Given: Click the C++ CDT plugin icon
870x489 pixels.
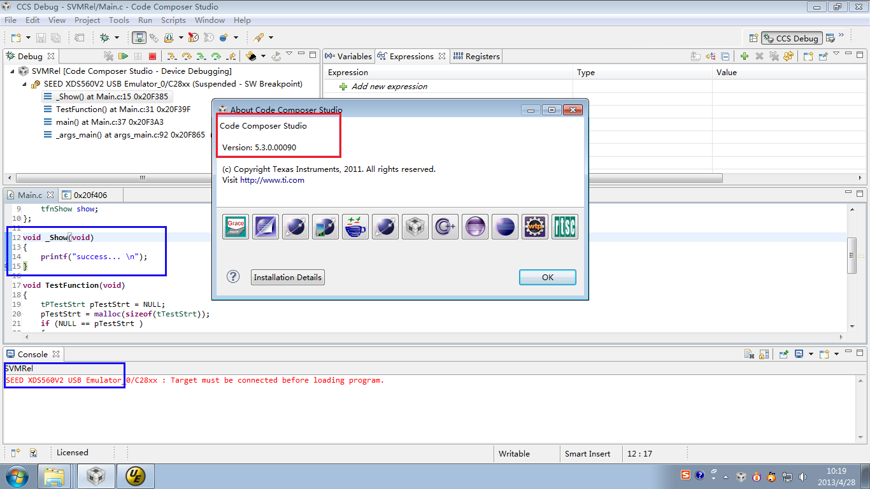Looking at the screenshot, I should click(445, 227).
